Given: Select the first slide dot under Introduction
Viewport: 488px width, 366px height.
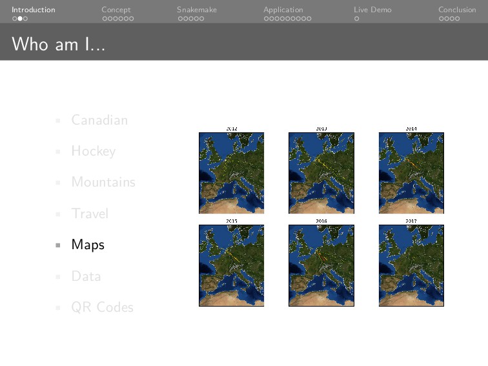Looking at the screenshot, I should 15,19.
